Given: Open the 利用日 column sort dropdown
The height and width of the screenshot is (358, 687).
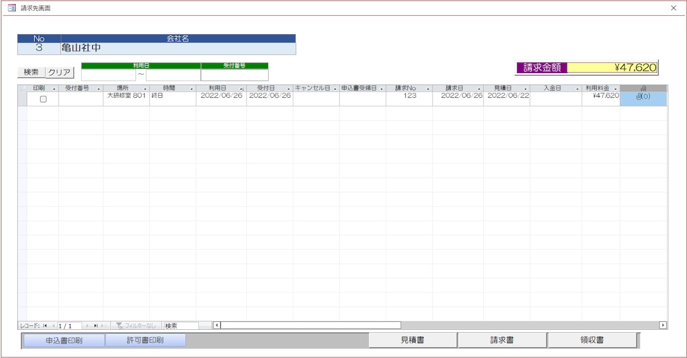Looking at the screenshot, I should [242, 89].
